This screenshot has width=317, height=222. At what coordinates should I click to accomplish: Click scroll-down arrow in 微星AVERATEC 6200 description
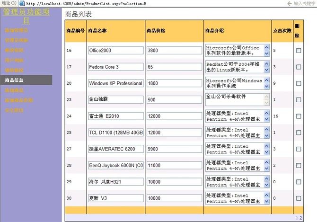tap(267, 152)
